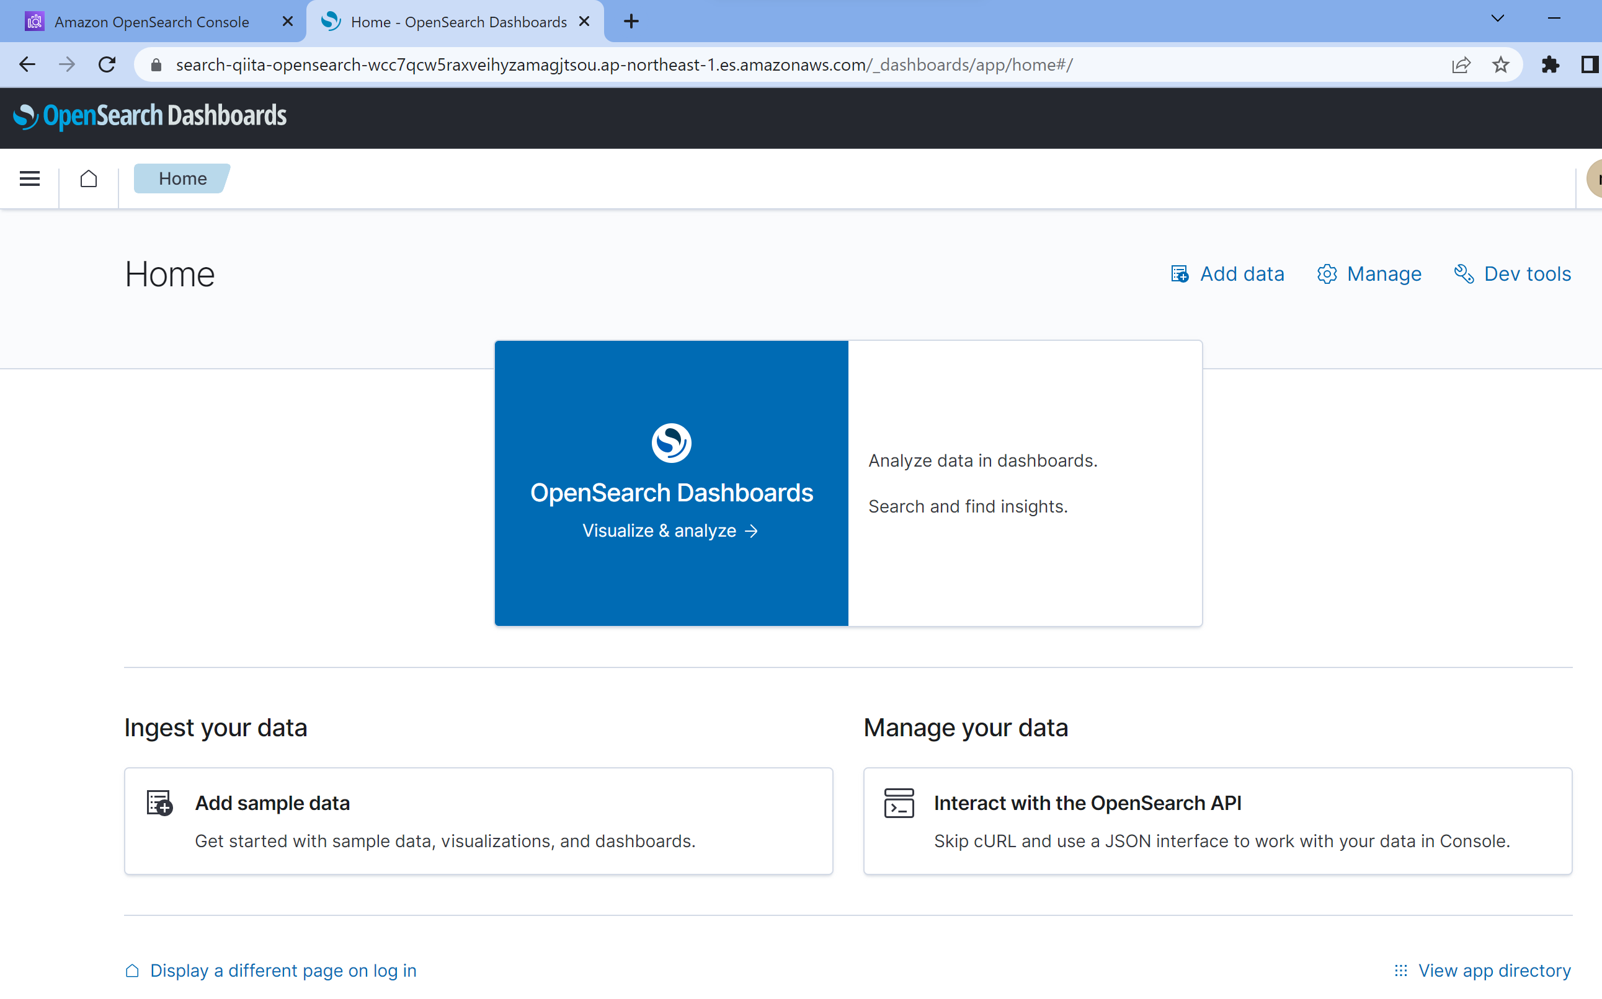Viewport: 1602px width, 999px height.
Task: Click browser reload page icon
Action: tap(107, 64)
